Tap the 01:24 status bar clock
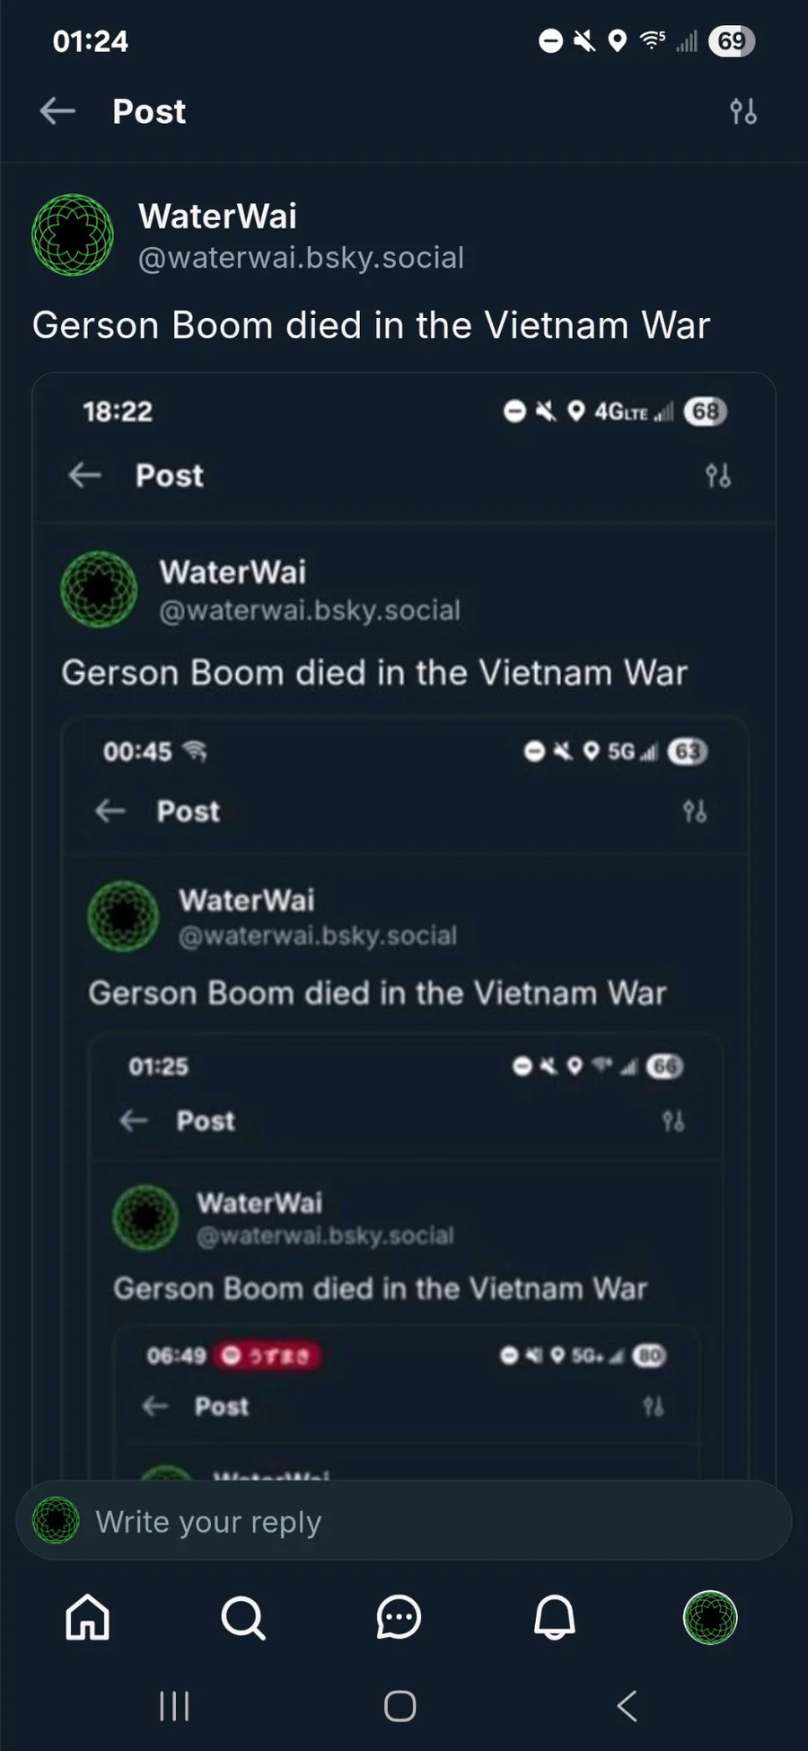This screenshot has height=1751, width=808. click(91, 41)
